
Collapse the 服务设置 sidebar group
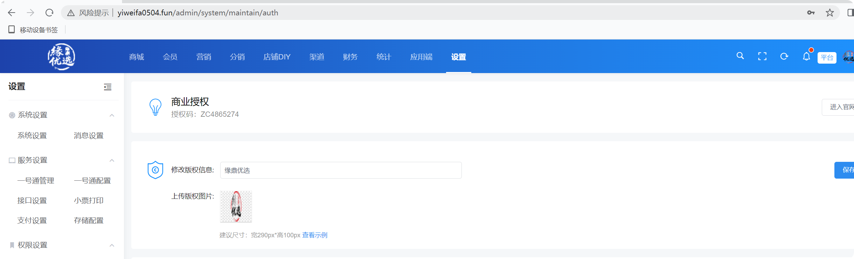click(112, 160)
